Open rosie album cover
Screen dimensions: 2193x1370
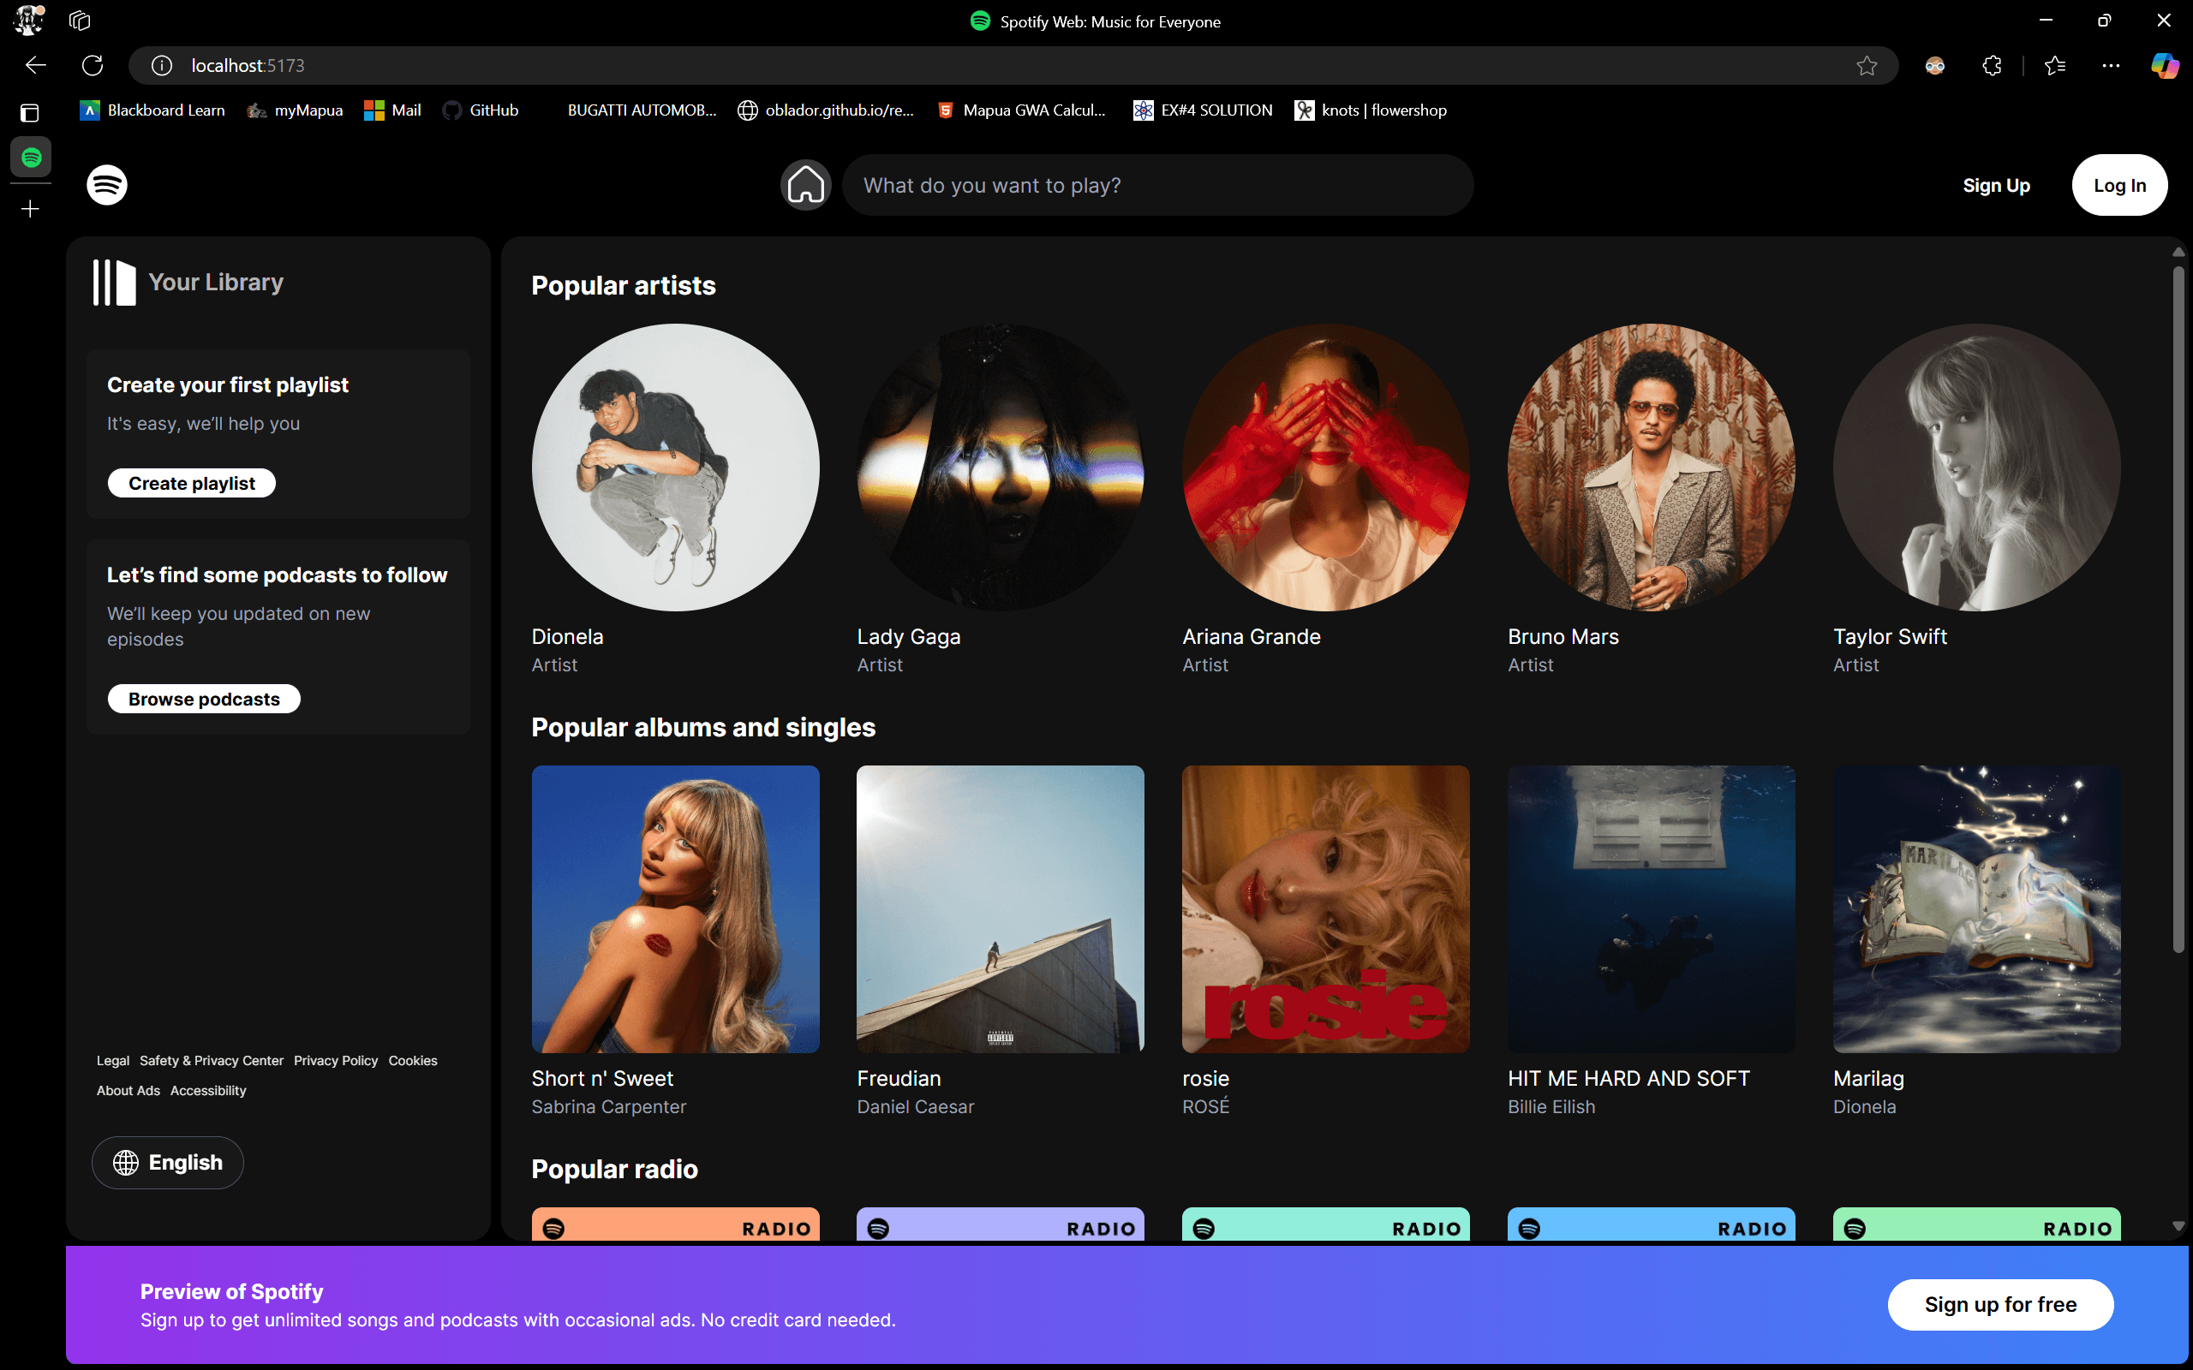[1326, 908]
